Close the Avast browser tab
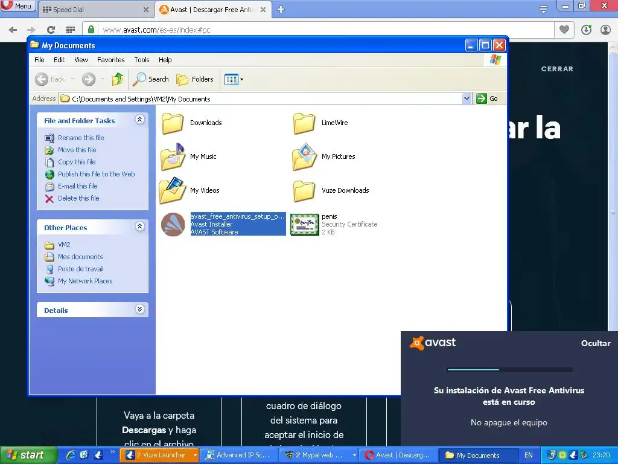Viewport: 618px width, 464px height. (263, 10)
